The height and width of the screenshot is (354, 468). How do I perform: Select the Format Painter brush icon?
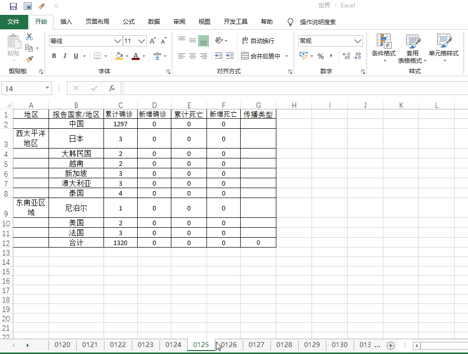click(29, 59)
